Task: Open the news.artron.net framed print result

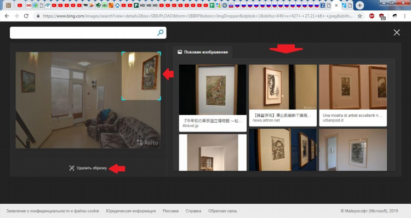Action: [x=283, y=95]
